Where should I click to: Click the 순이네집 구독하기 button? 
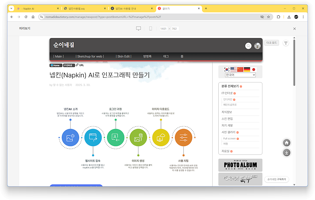coord(276,179)
